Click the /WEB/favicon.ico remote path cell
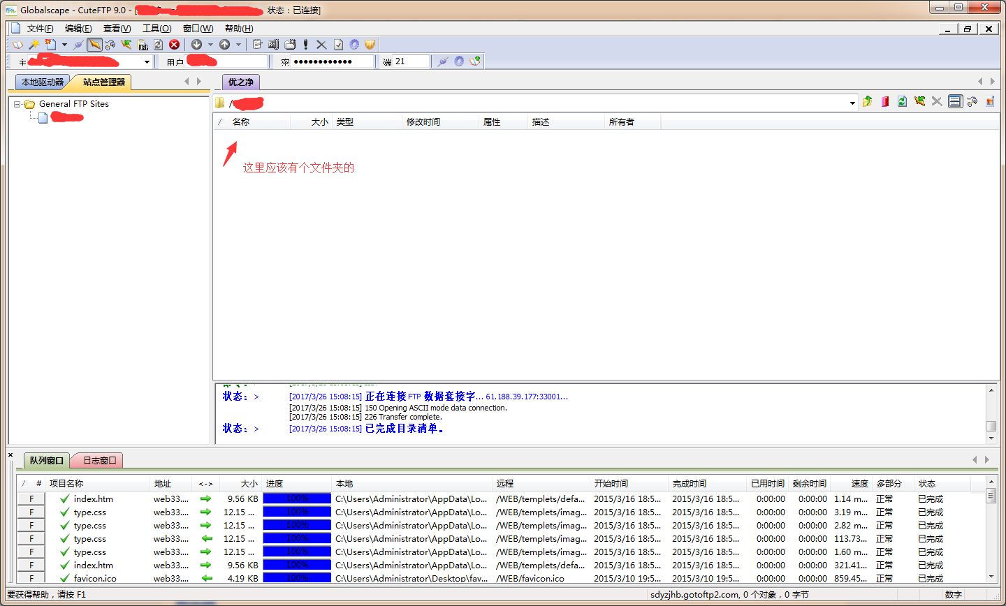 click(530, 579)
